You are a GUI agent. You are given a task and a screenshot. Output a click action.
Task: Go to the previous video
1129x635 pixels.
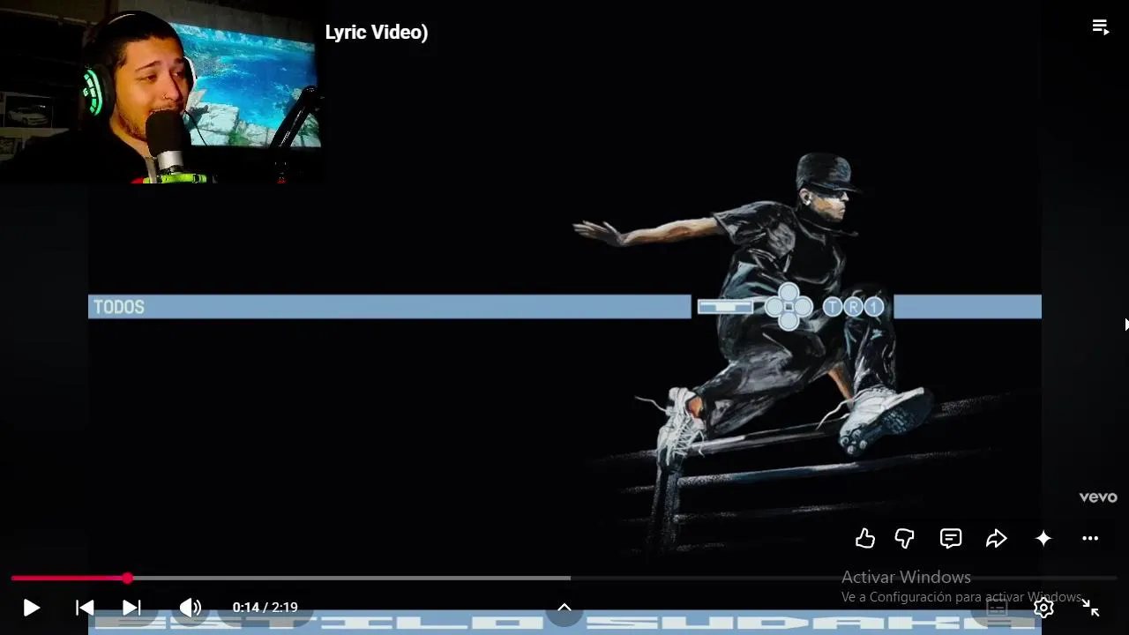[85, 608]
